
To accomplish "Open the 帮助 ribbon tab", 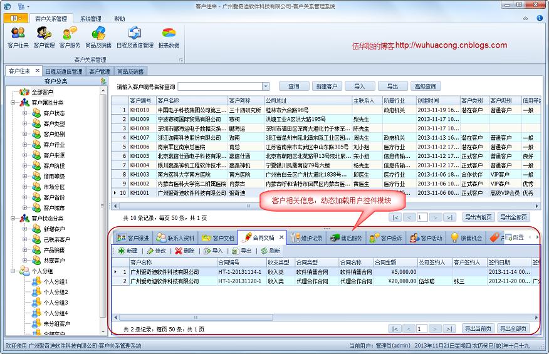I will click(x=120, y=19).
